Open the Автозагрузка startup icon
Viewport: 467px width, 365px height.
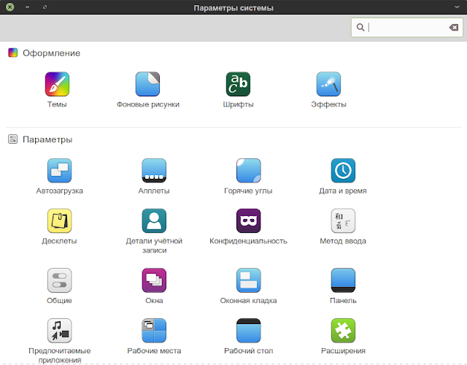pyautogui.click(x=59, y=170)
